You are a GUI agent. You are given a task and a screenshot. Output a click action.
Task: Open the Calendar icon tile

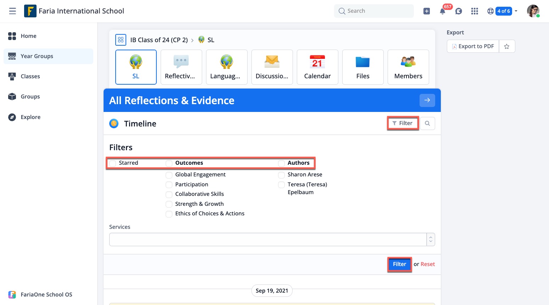pyautogui.click(x=317, y=67)
